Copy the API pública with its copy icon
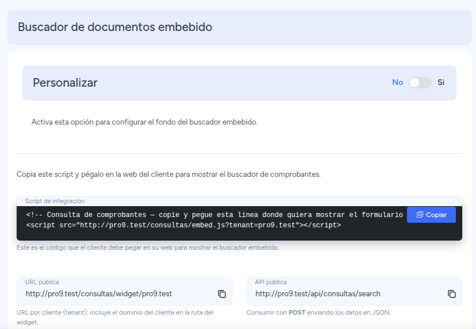The height and width of the screenshot is (329, 476). 452,294
